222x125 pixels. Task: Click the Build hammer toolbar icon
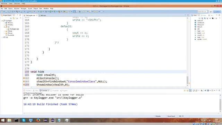coord(17,11)
